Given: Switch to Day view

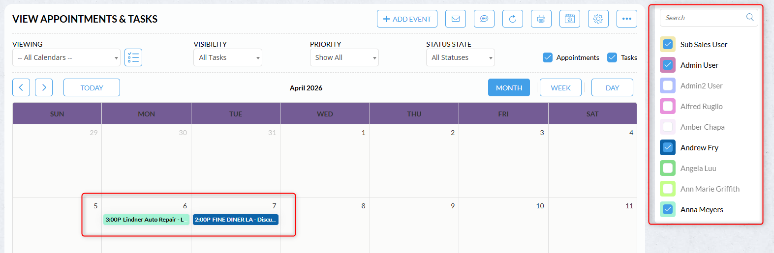Looking at the screenshot, I should (x=612, y=87).
